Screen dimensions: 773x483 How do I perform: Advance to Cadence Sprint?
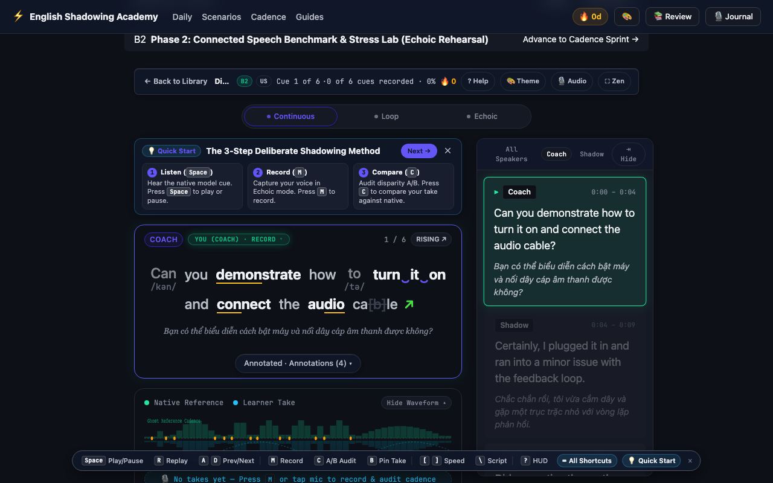581,39
